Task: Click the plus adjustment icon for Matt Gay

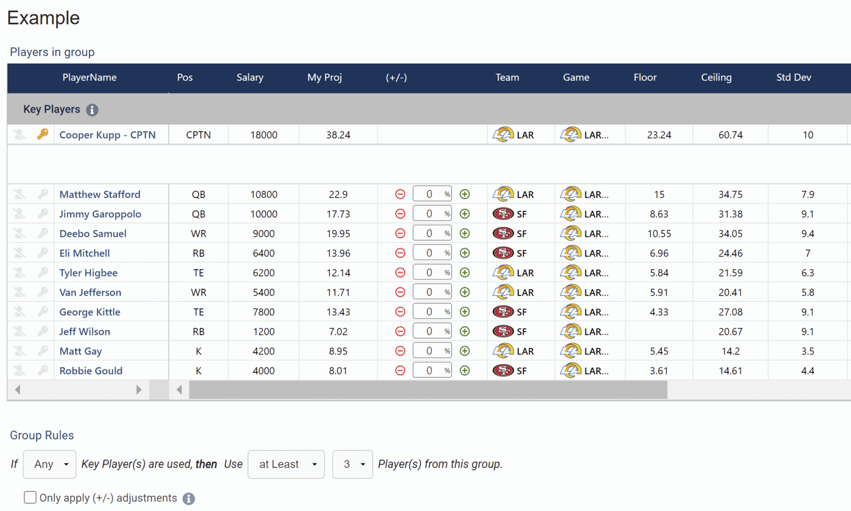Action: coord(465,350)
